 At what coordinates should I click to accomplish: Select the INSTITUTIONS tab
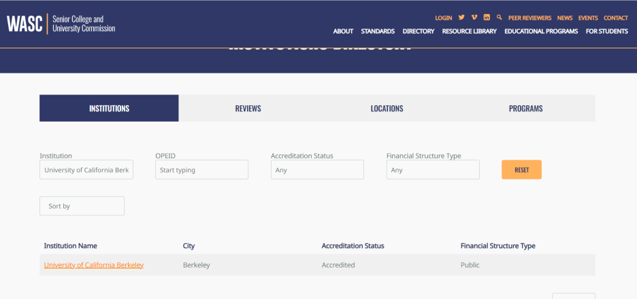pos(109,108)
